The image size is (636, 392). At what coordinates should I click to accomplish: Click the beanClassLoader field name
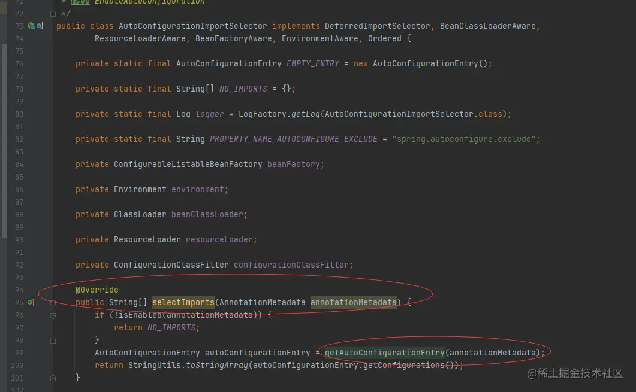tap(207, 214)
